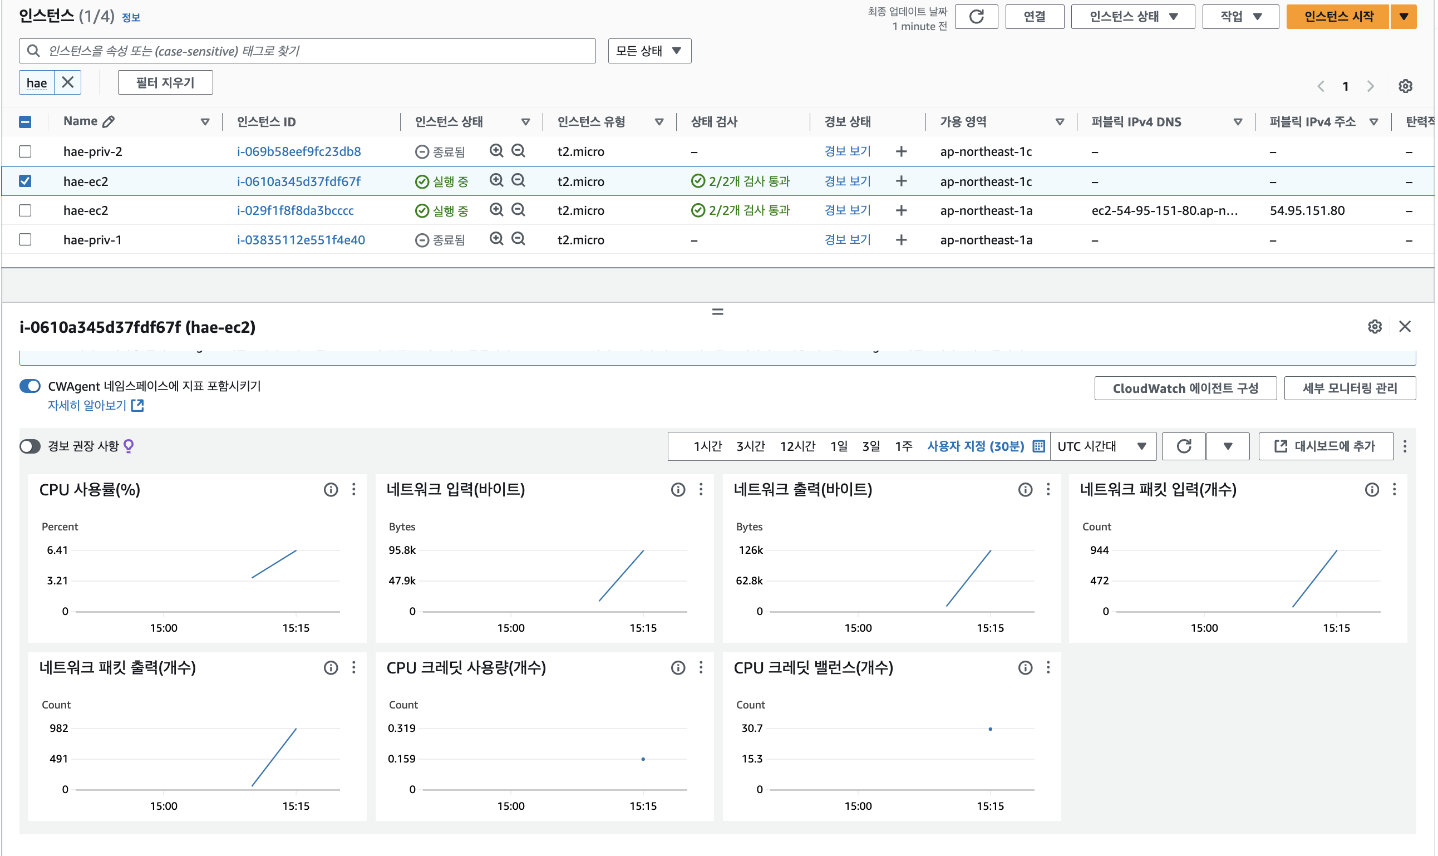Click plus icon to add alarm for hae-priv-2
This screenshot has width=1438, height=856.
click(900, 151)
